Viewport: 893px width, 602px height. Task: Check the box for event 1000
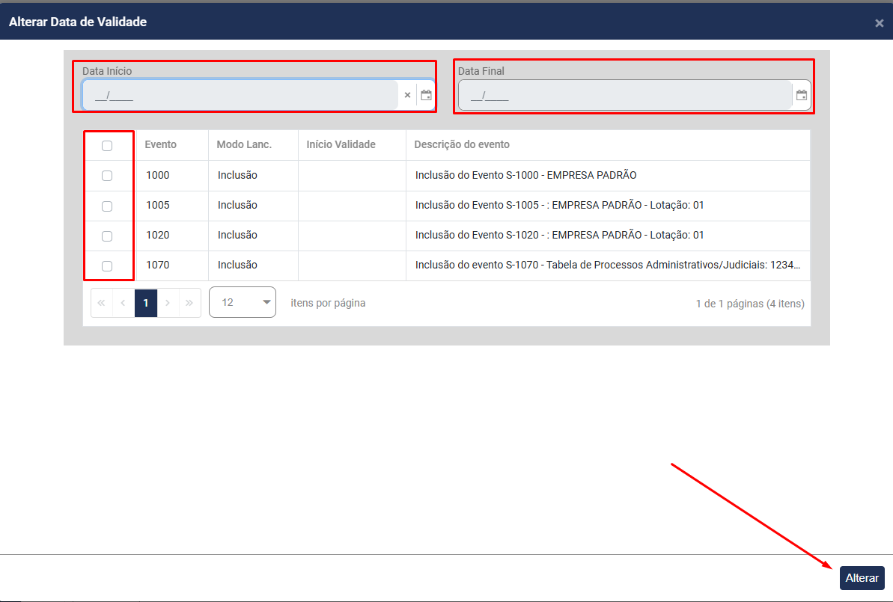pyautogui.click(x=107, y=176)
